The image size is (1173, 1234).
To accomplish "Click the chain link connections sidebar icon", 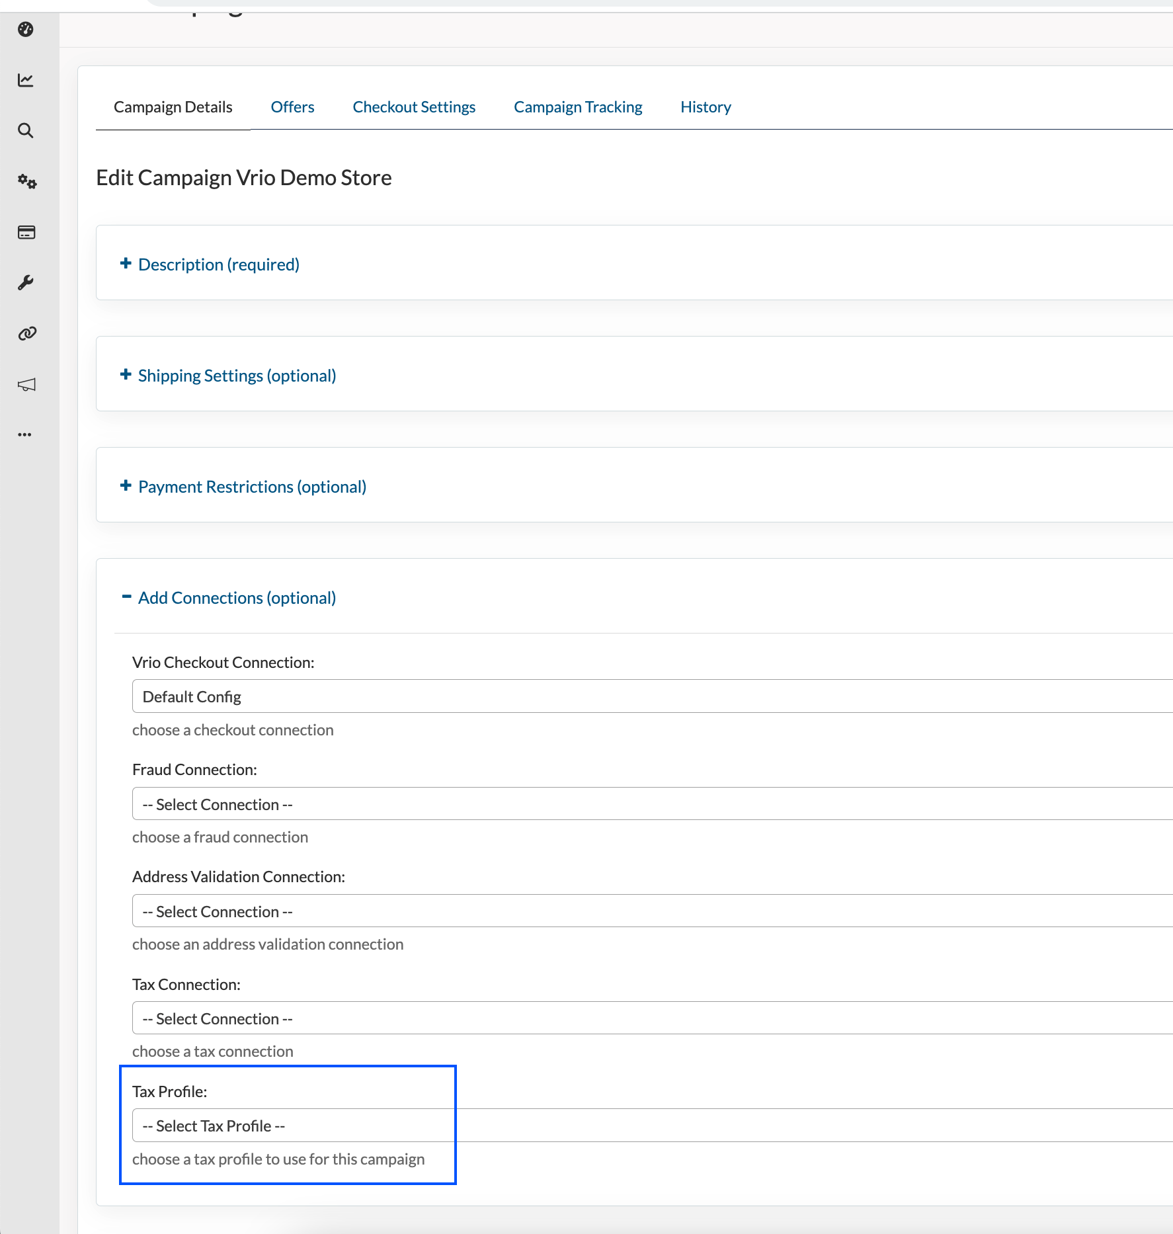I will [x=26, y=333].
